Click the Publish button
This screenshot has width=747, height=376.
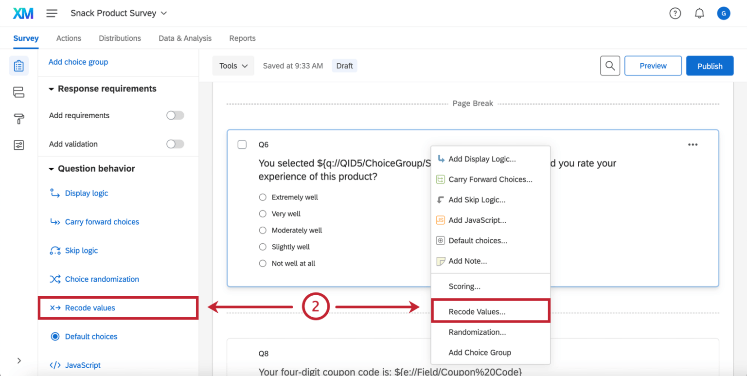(710, 66)
